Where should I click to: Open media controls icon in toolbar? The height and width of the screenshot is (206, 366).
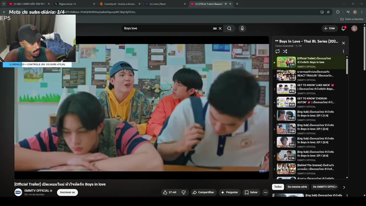coord(348,12)
